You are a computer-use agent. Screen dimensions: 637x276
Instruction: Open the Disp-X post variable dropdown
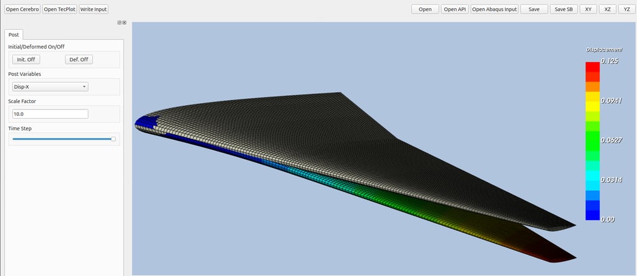click(50, 86)
